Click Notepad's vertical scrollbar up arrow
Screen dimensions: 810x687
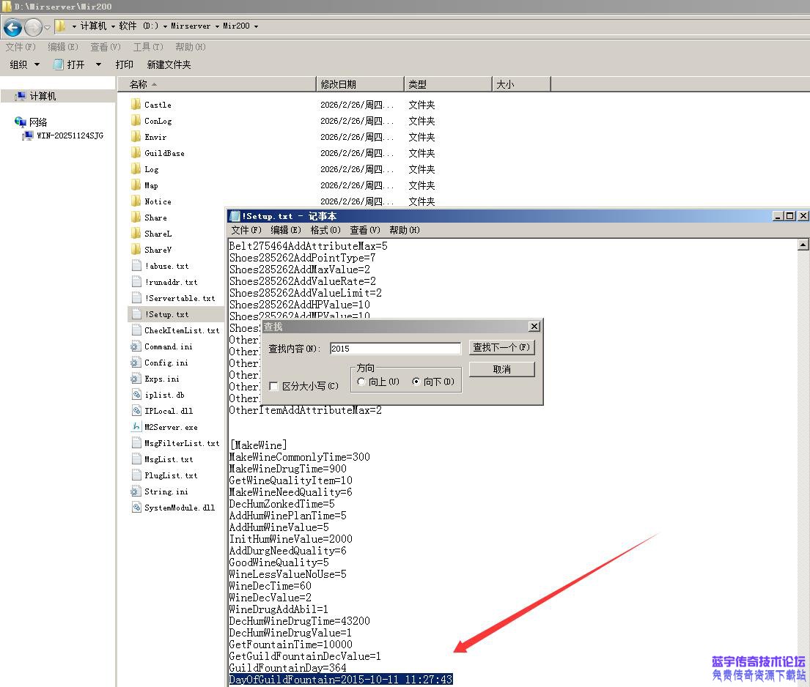pos(803,245)
